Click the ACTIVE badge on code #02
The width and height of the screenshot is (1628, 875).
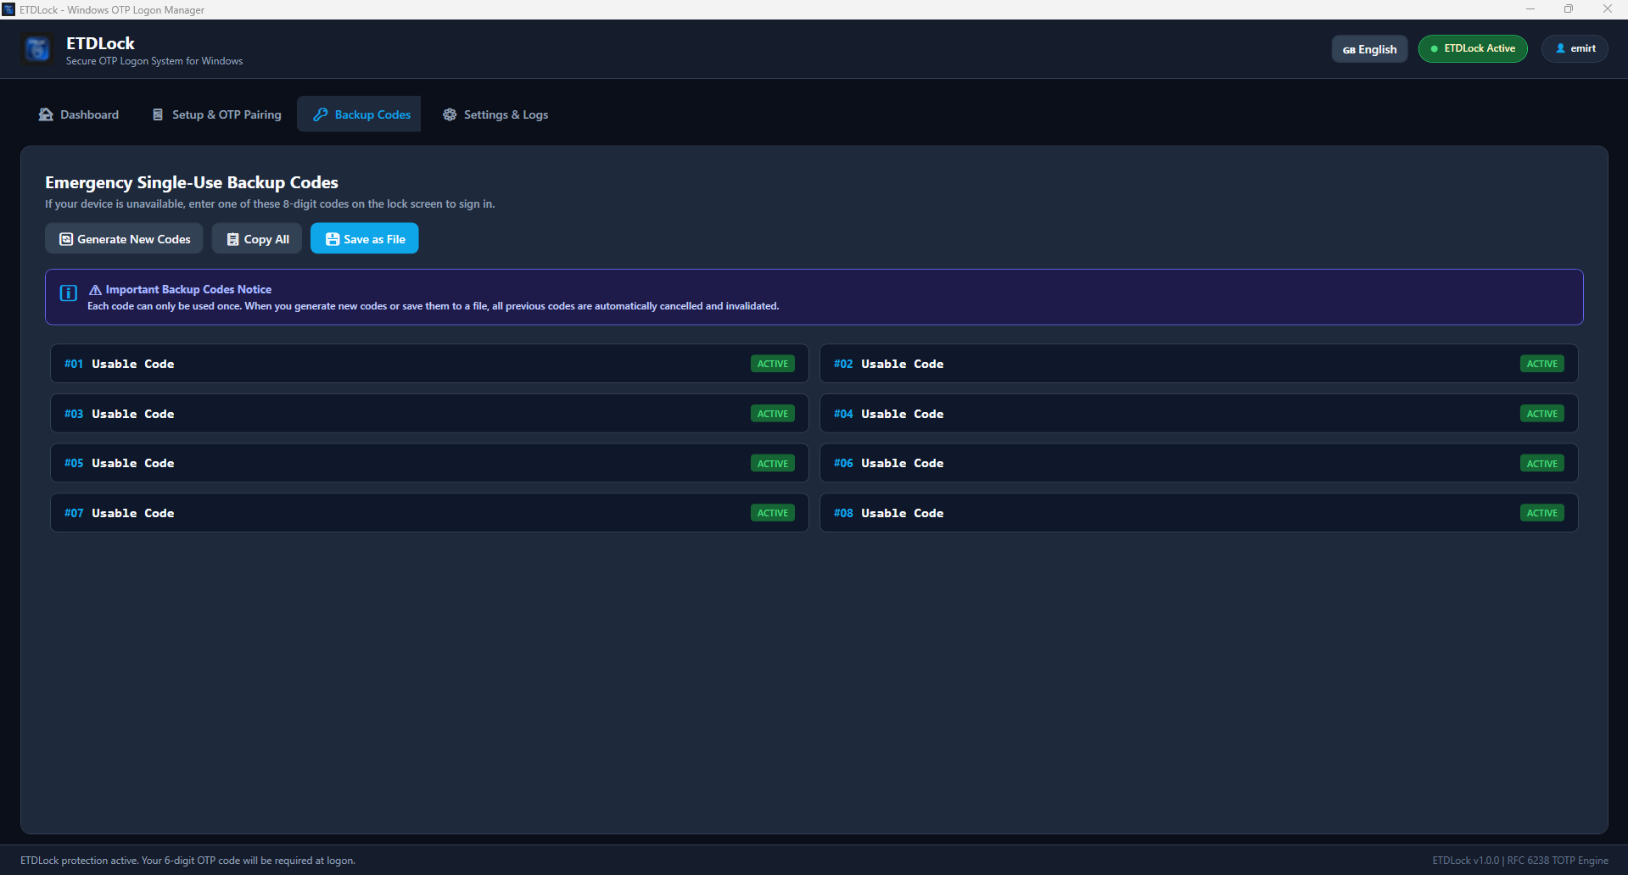tap(1542, 364)
